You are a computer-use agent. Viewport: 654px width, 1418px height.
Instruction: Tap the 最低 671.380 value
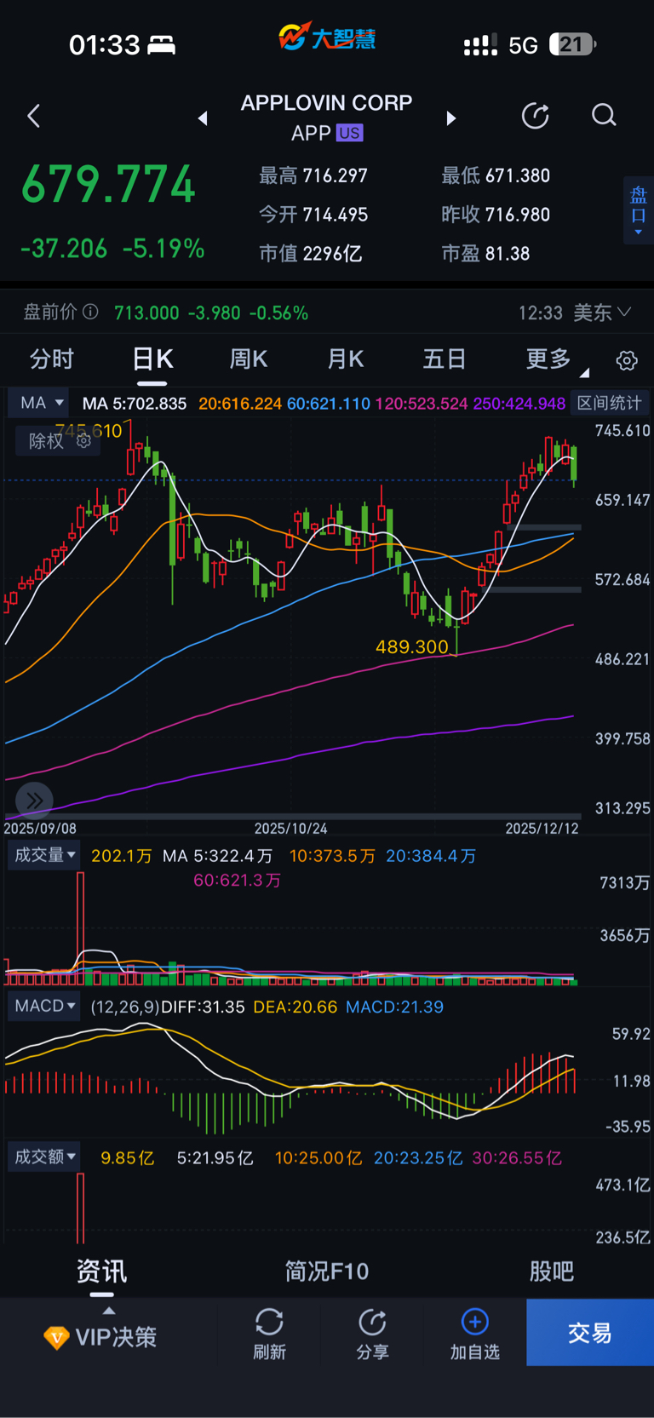pyautogui.click(x=518, y=175)
